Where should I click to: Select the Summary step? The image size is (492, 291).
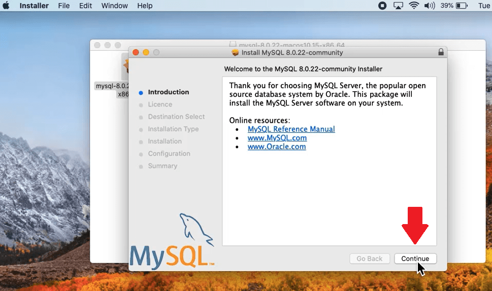pos(162,166)
